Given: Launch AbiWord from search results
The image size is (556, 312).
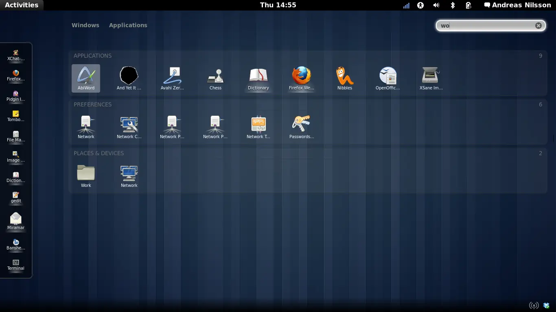Looking at the screenshot, I should [x=86, y=78].
